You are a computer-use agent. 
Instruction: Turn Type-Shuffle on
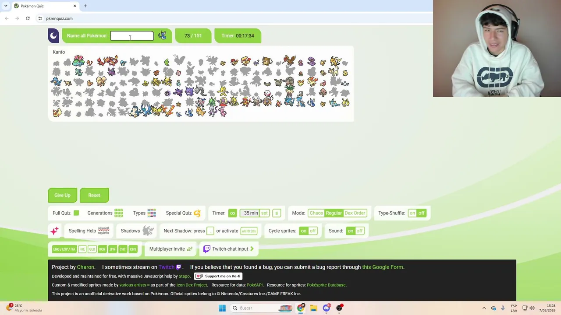pos(412,213)
